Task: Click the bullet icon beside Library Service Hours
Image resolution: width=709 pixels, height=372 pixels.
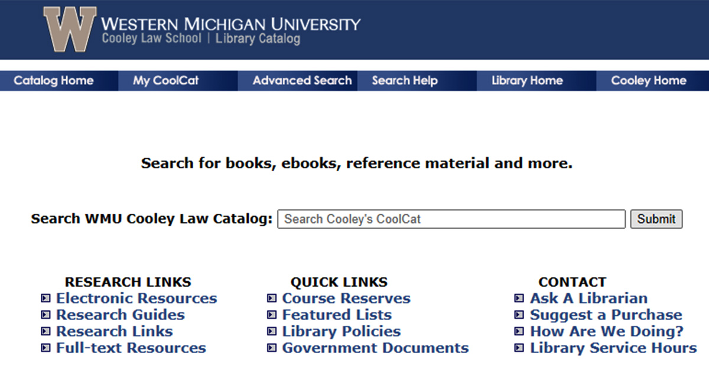Action: click(x=519, y=348)
